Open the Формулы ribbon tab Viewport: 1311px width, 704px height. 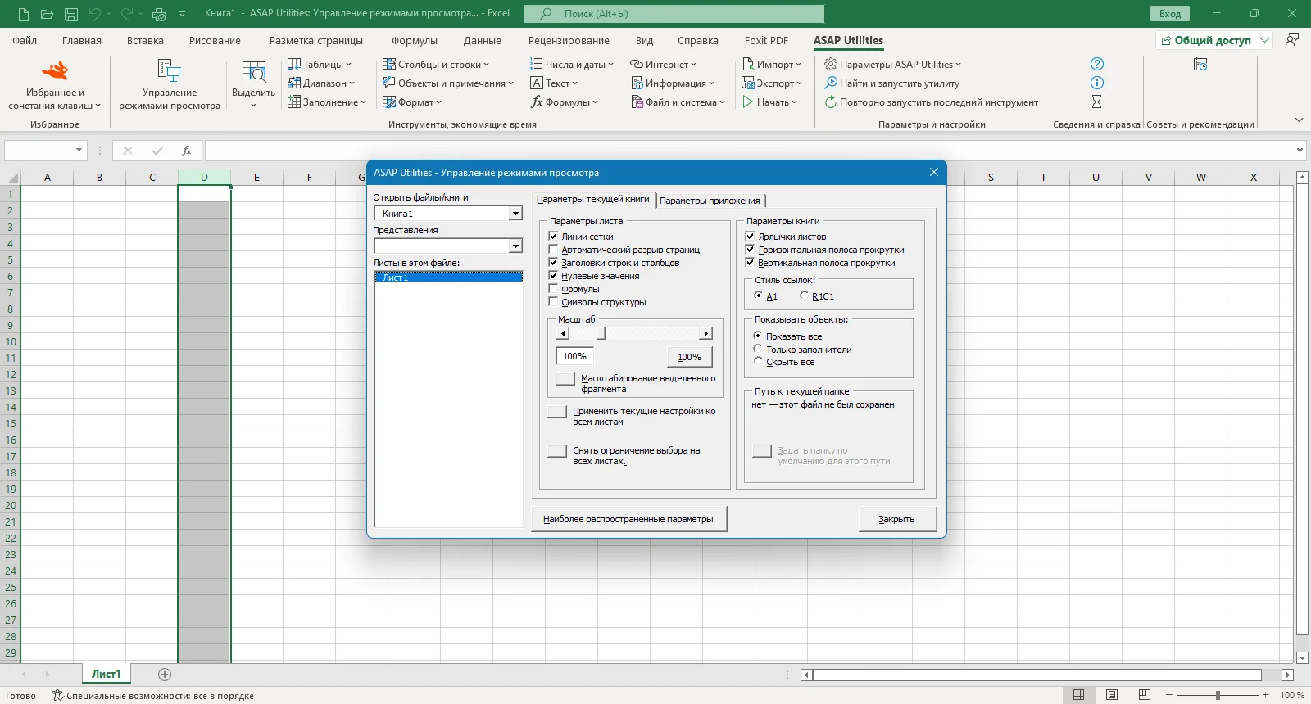pyautogui.click(x=415, y=40)
